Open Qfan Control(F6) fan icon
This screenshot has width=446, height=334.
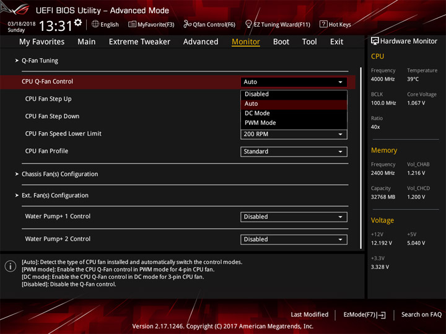coord(187,24)
